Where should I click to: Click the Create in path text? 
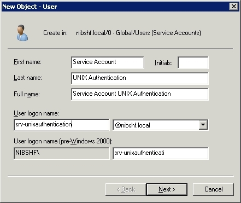[138, 33]
